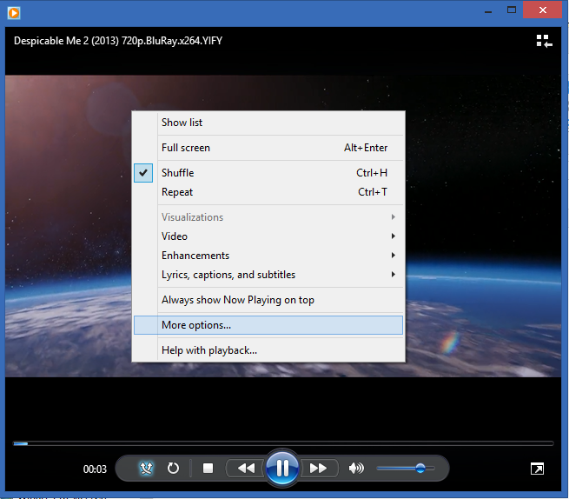Expand Lyrics, captions, and subtitles submenu
Viewport: 569px width, 499px height.
click(x=268, y=275)
